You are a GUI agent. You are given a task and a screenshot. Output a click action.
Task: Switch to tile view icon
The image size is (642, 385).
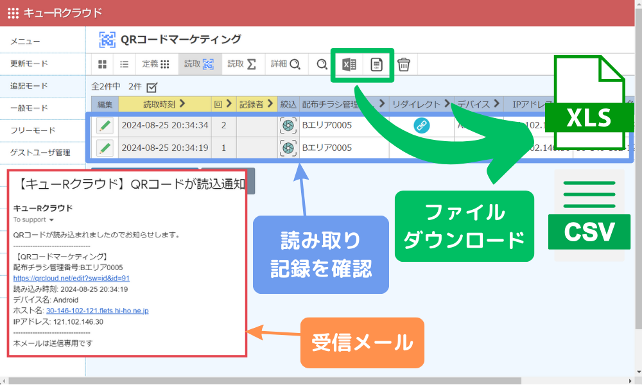point(102,64)
